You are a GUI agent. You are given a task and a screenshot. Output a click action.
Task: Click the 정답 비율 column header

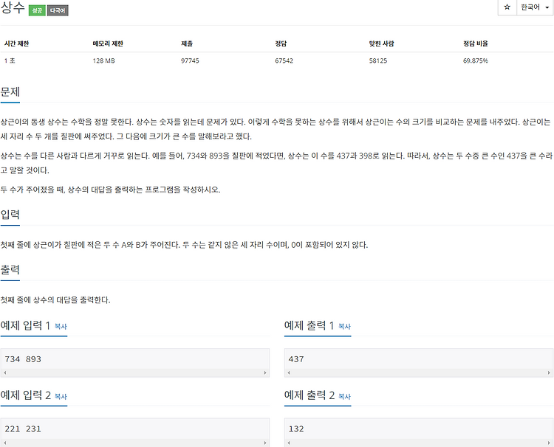[476, 44]
